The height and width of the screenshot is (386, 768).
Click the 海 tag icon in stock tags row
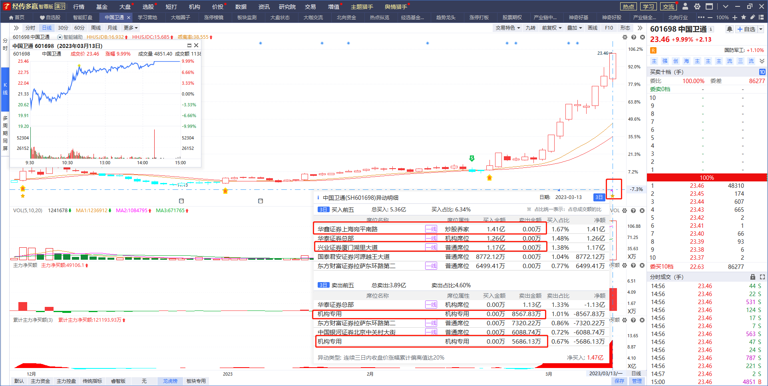pos(686,61)
